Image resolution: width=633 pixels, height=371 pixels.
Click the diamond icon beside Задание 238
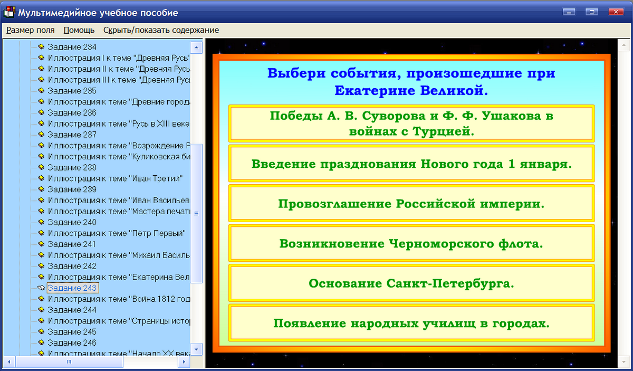[41, 167]
